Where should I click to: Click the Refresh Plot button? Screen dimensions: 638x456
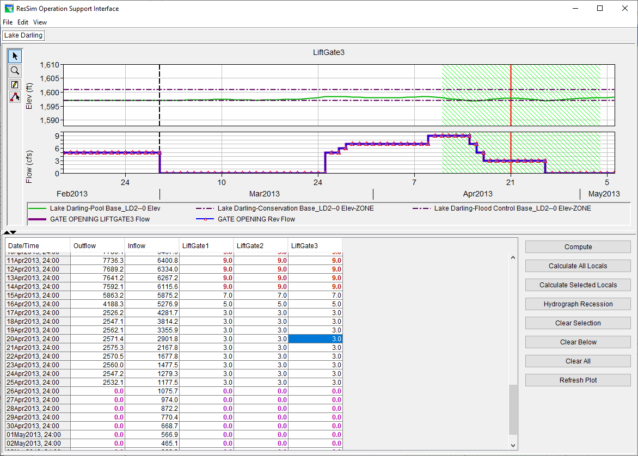[x=578, y=380]
